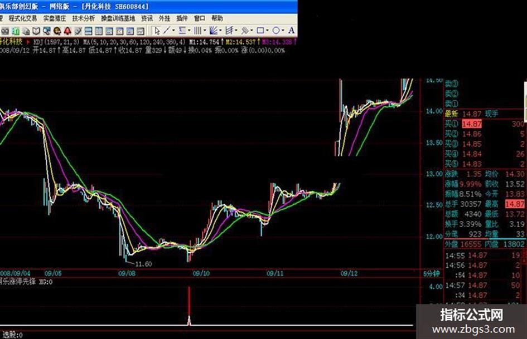Click the green bar chart toolbar icon
Screen dimensions: 527x339
click(16, 31)
